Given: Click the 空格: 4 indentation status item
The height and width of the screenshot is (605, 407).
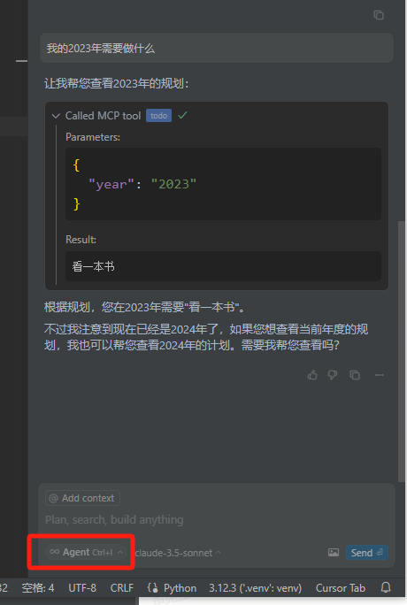Looking at the screenshot, I should 38,588.
